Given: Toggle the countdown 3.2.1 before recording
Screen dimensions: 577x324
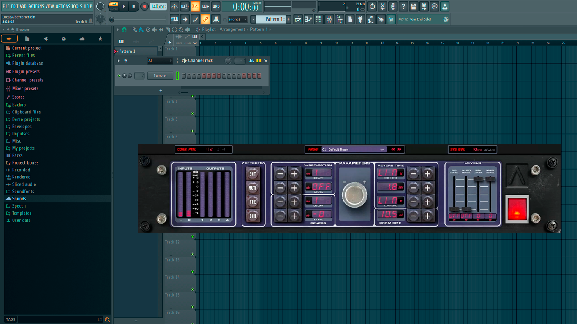Looking at the screenshot, I should click(x=195, y=6).
